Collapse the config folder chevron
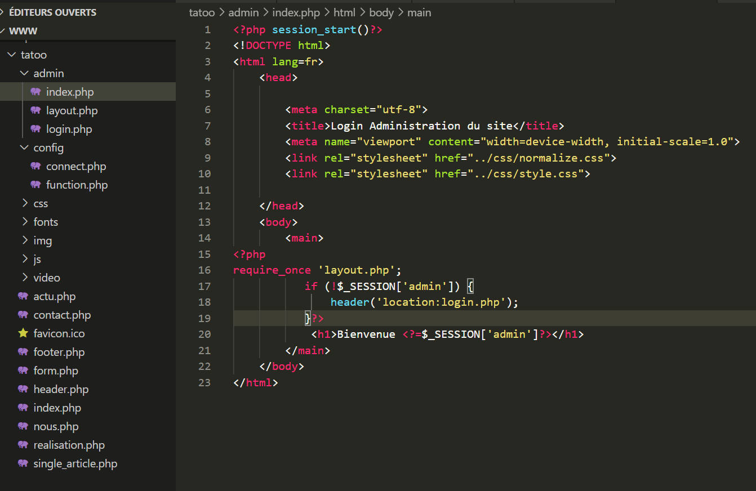The width and height of the screenshot is (756, 491). click(24, 148)
